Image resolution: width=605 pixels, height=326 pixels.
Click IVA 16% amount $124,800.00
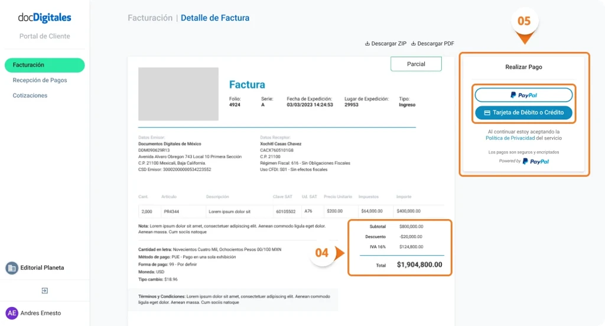(x=411, y=246)
